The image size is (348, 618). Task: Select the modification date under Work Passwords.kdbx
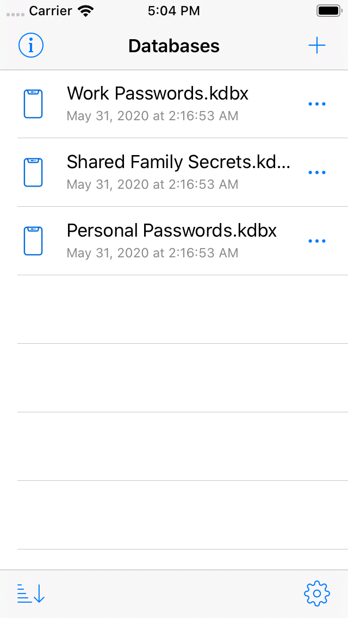tap(152, 116)
